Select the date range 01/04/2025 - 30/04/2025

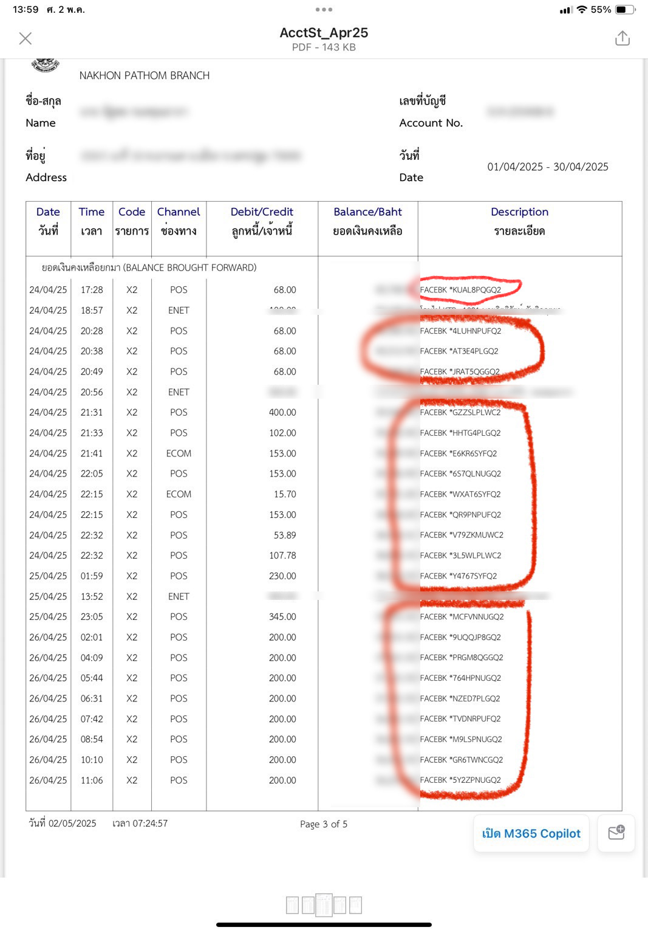(x=548, y=167)
